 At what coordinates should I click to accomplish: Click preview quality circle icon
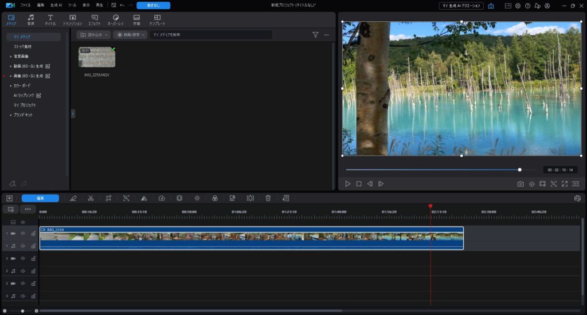tap(531, 184)
